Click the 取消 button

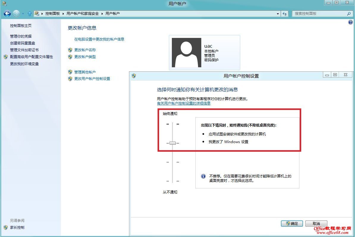click(316, 223)
